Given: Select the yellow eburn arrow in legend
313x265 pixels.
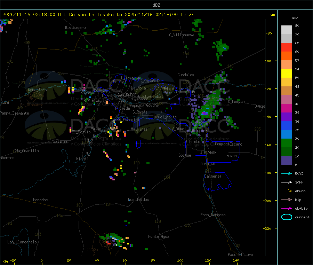Looking at the screenshot, I should click(287, 191).
